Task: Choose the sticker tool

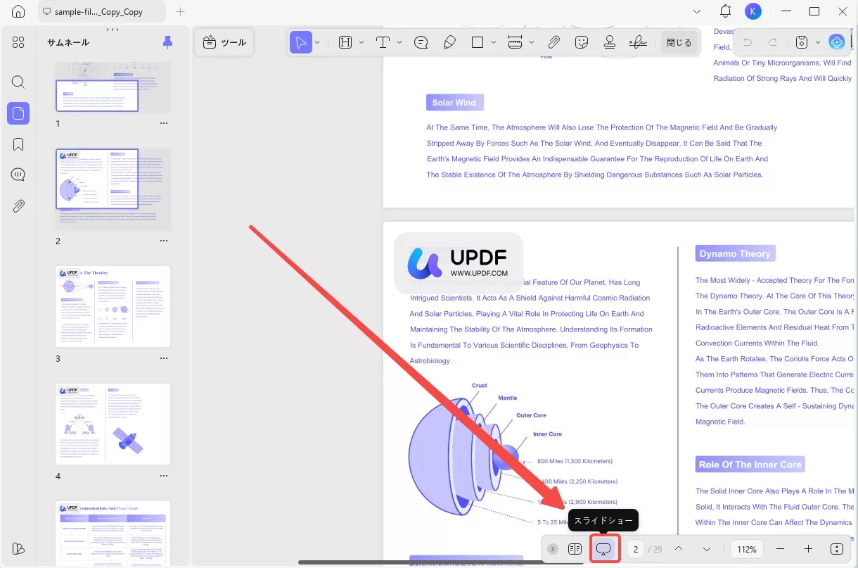Action: [x=581, y=42]
